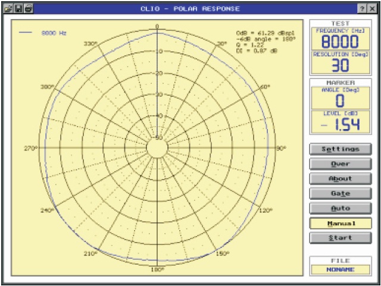Open the Settings dialog
The image size is (381, 286).
click(341, 149)
